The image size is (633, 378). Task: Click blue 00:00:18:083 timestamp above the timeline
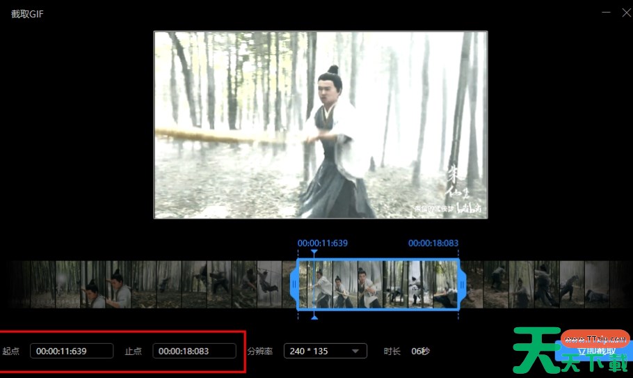(x=433, y=243)
